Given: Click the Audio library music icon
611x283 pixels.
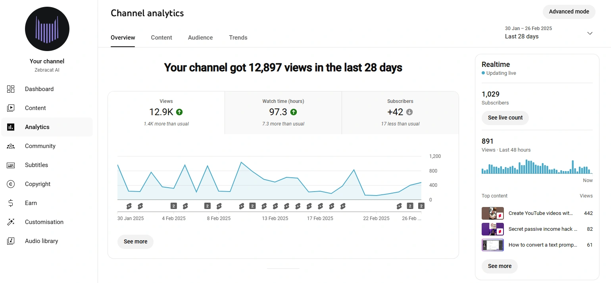Looking at the screenshot, I should click(x=11, y=241).
